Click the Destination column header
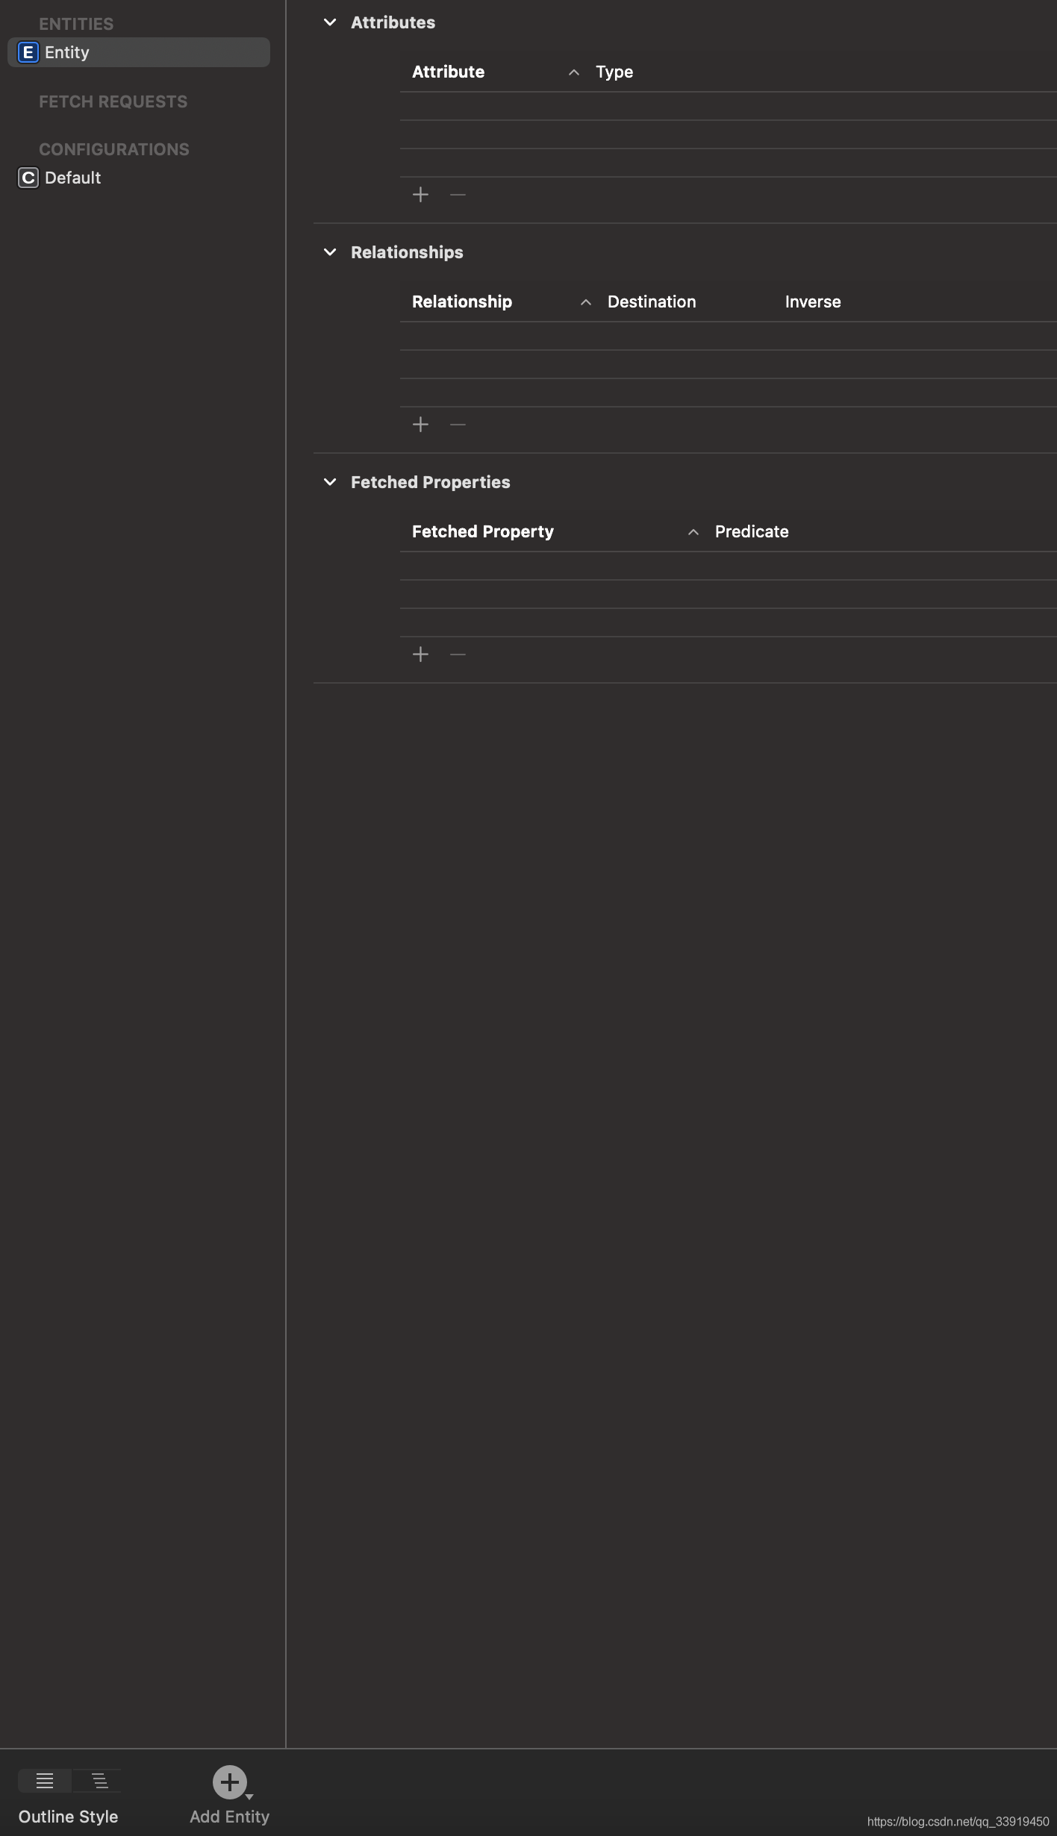1057x1836 pixels. click(x=652, y=302)
